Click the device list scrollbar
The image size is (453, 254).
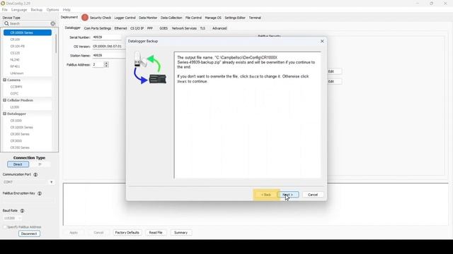coord(56,43)
